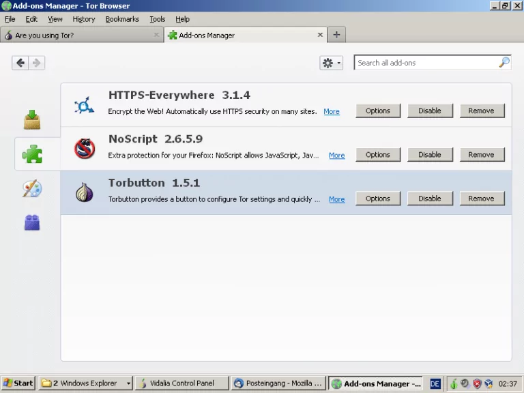Click the search magnifier icon

click(x=504, y=63)
